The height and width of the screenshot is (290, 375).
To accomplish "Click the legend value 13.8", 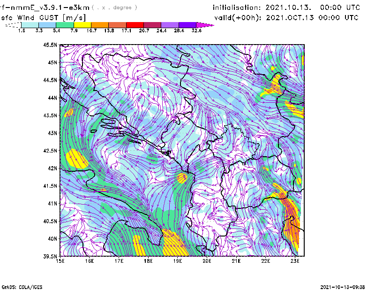I will click(109, 31).
